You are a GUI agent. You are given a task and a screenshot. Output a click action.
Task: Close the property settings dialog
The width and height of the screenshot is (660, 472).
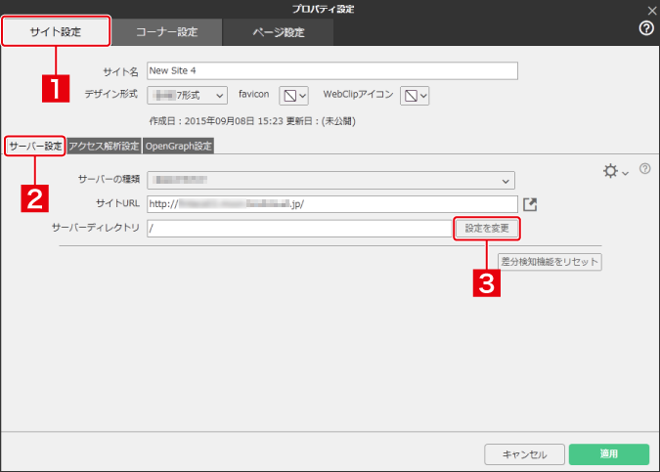[651, 11]
